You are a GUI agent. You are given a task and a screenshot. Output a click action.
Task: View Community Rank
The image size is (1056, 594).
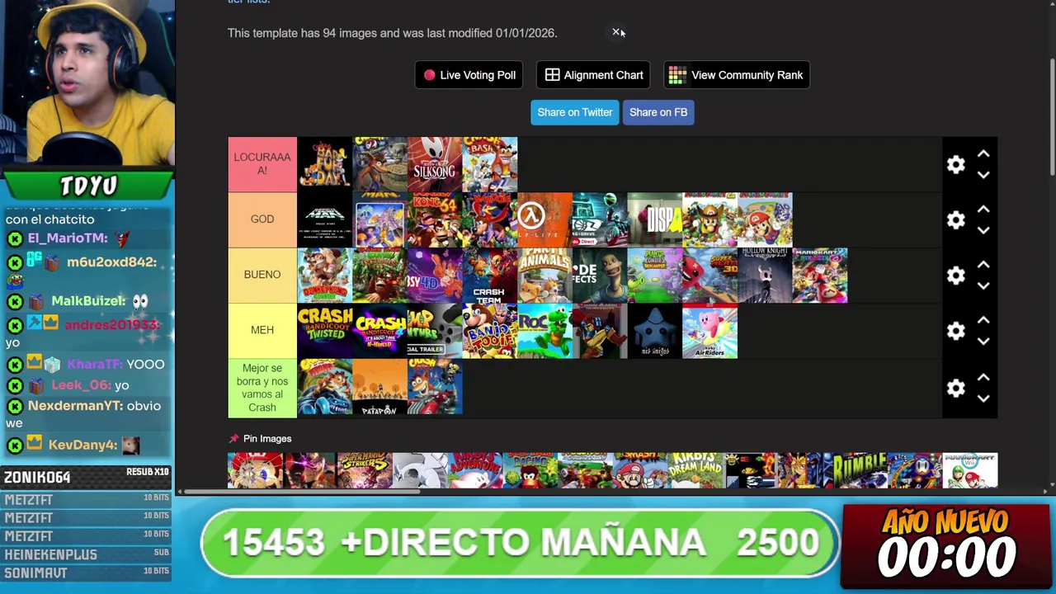pyautogui.click(x=737, y=75)
